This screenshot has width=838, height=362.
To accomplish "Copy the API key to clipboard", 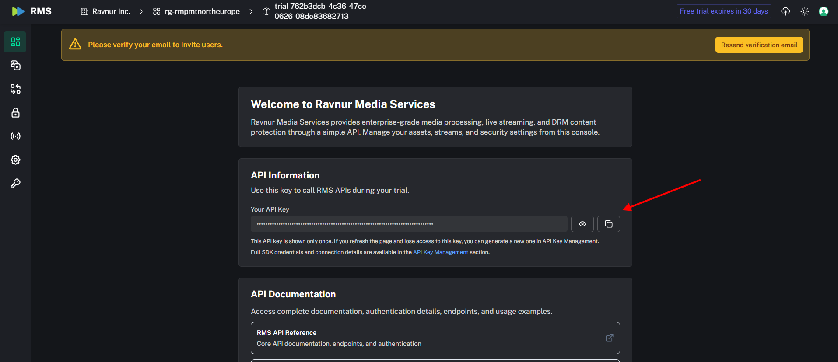I will click(x=609, y=224).
